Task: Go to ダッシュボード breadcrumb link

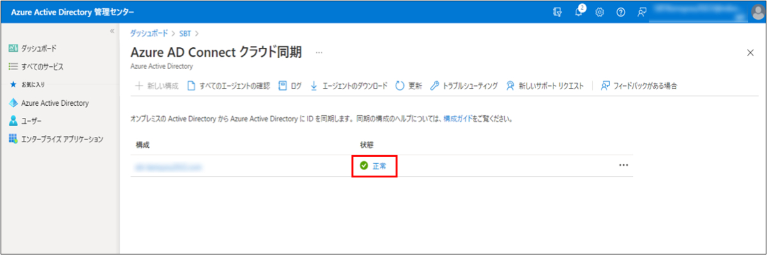Action: pos(149,33)
